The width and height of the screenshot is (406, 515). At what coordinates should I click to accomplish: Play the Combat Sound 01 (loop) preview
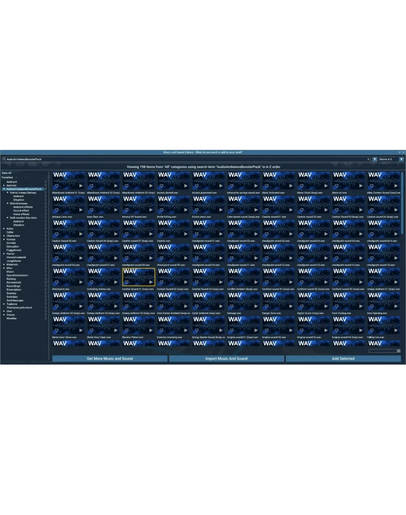click(x=151, y=282)
